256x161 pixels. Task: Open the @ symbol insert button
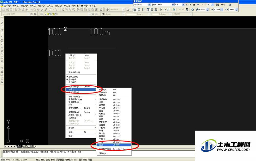[193, 10]
